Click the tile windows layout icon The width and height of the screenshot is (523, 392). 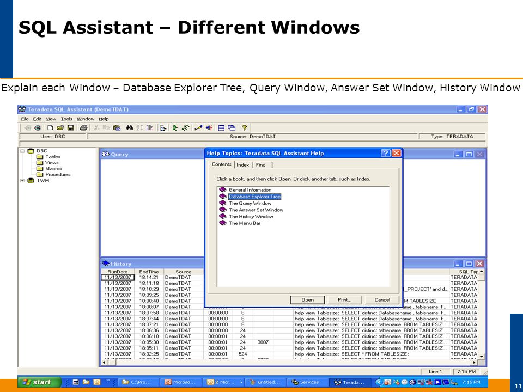click(x=221, y=127)
